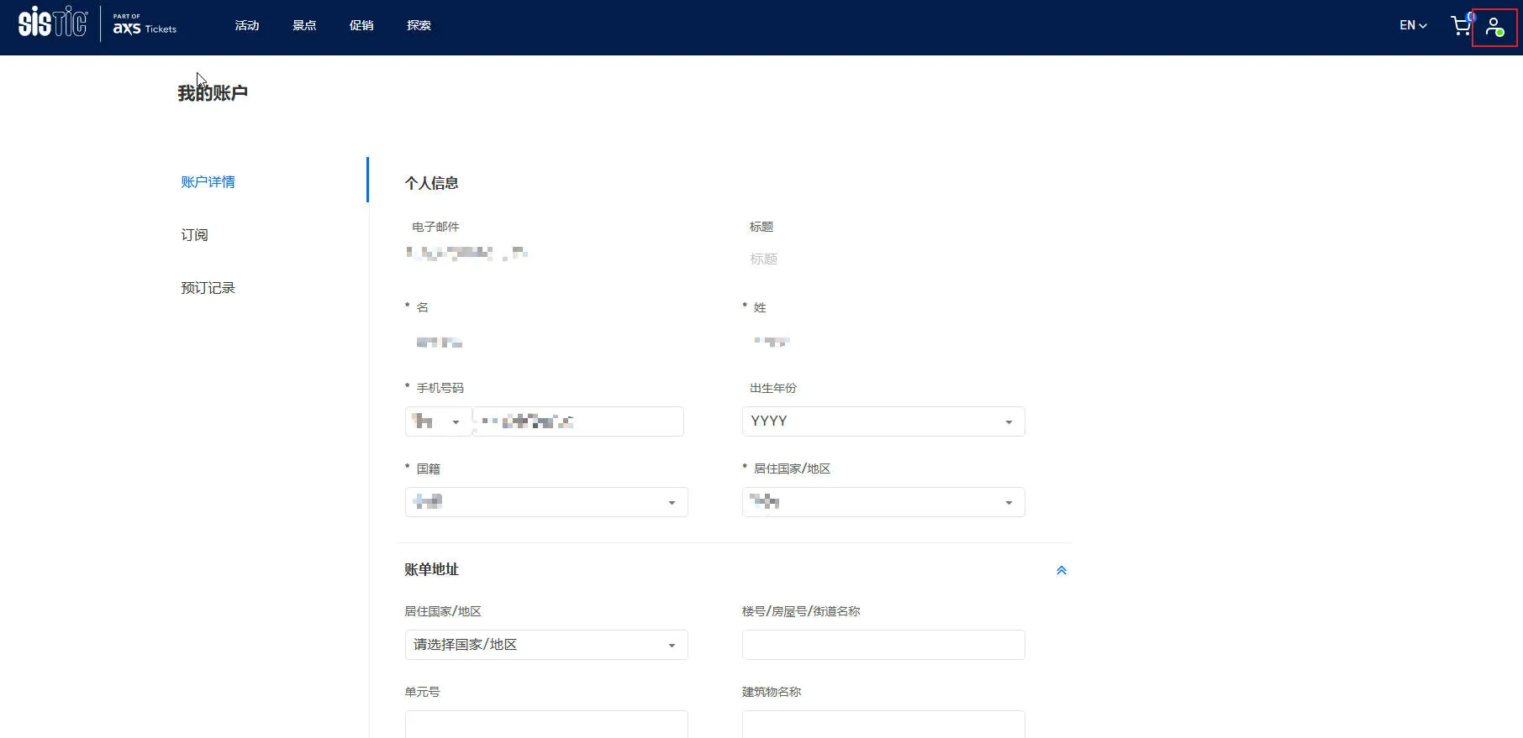Expand the 国籍 nationality dropdown

546,502
